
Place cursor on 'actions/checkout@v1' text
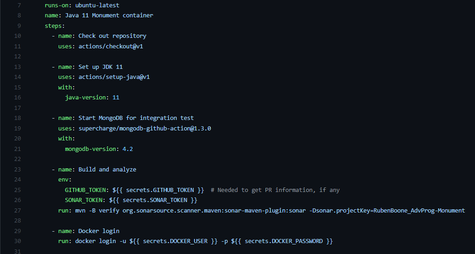tap(114, 47)
